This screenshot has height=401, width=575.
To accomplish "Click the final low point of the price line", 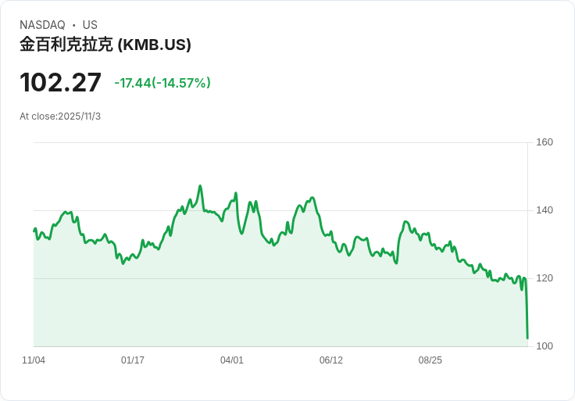I will point(527,338).
